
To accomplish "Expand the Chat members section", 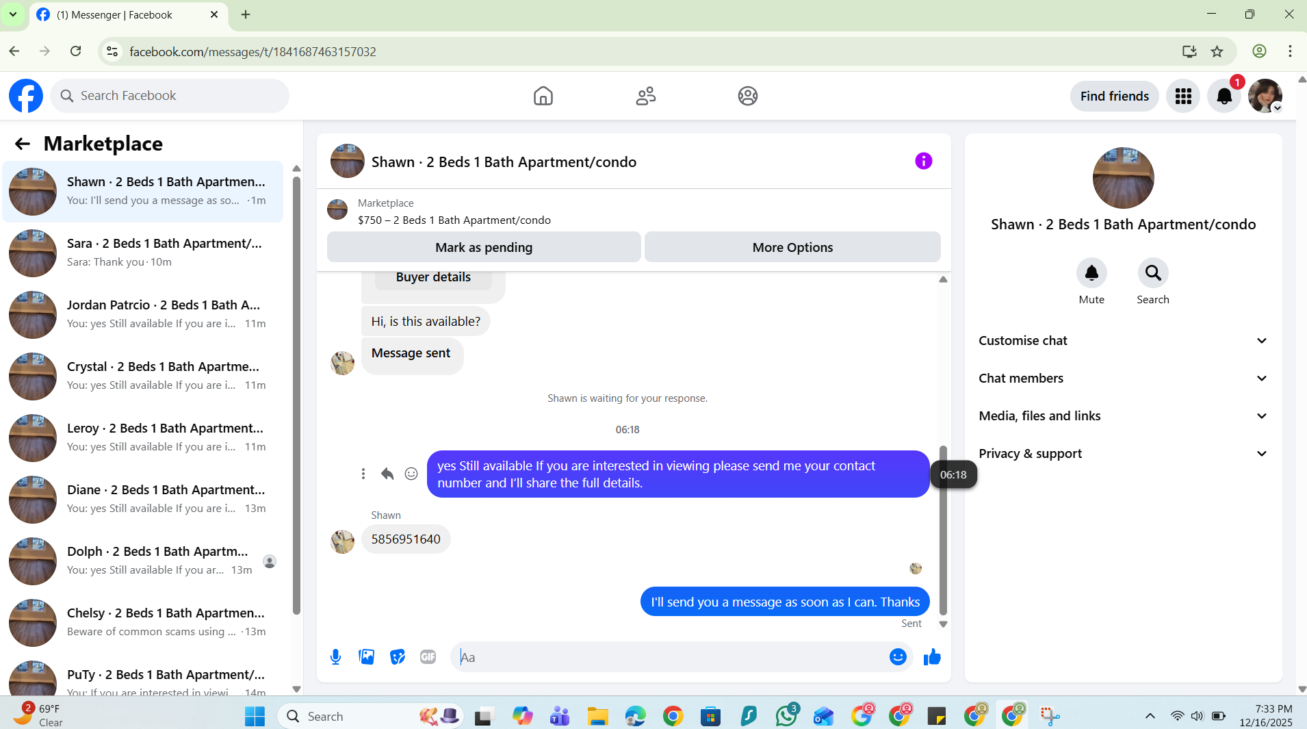I will pyautogui.click(x=1123, y=379).
